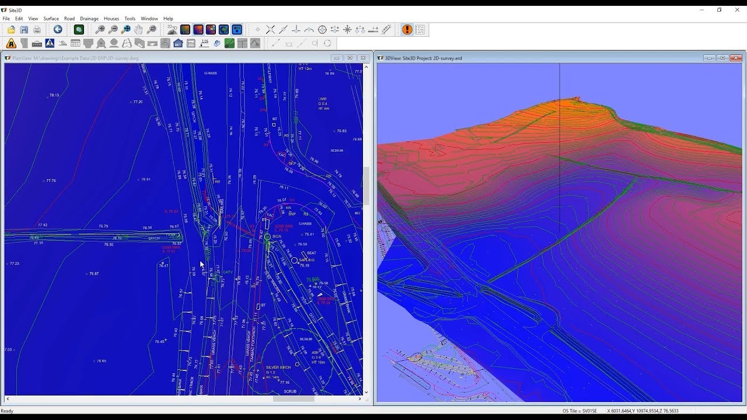Minimize the 3DView window
The height and width of the screenshot is (420, 747).
(710, 58)
